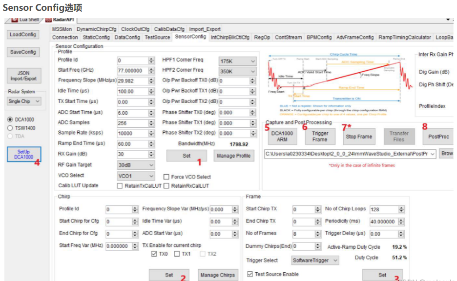Open the VCO Select dropdown

tap(136, 176)
